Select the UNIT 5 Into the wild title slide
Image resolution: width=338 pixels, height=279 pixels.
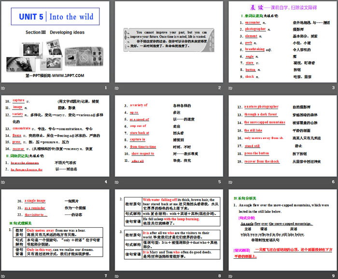(x=56, y=43)
